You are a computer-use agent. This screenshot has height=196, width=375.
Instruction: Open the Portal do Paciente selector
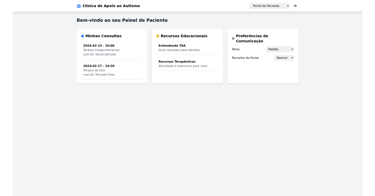click(269, 6)
